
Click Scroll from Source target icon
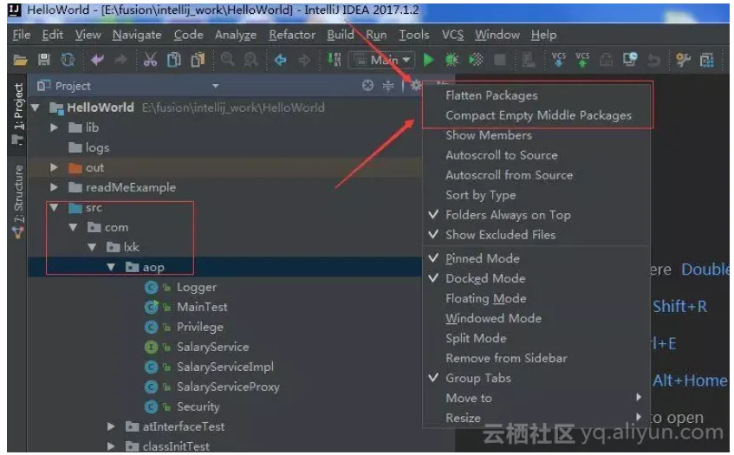368,85
